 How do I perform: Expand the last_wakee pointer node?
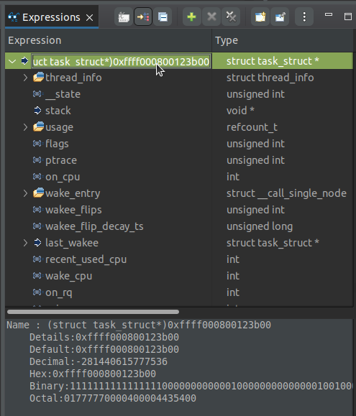click(x=25, y=243)
